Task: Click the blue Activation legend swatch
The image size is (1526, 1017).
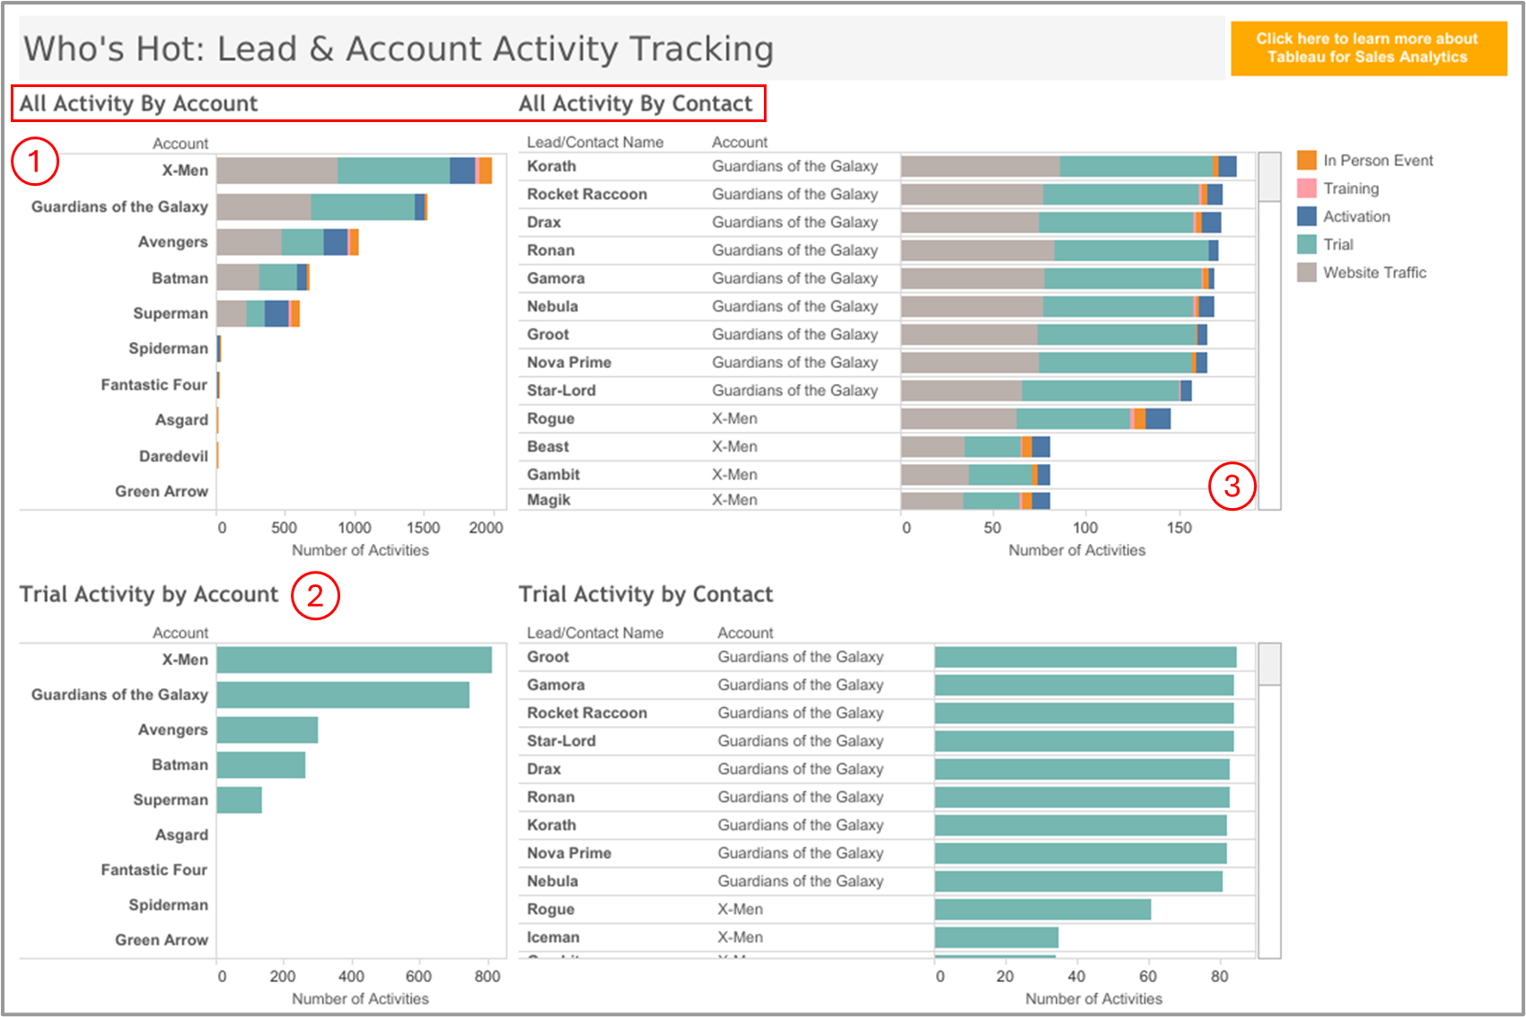Action: coord(1306,216)
